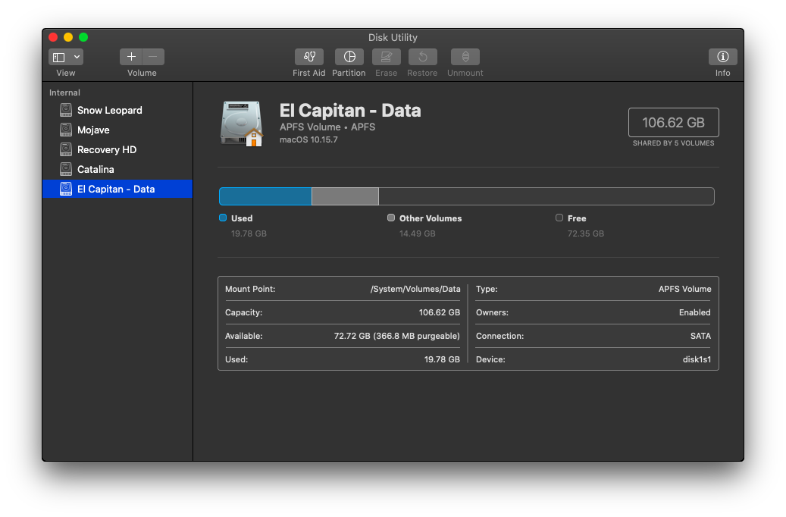786x517 pixels.
Task: Click the APFS Volume • APFS subtitle
Action: pyautogui.click(x=327, y=127)
